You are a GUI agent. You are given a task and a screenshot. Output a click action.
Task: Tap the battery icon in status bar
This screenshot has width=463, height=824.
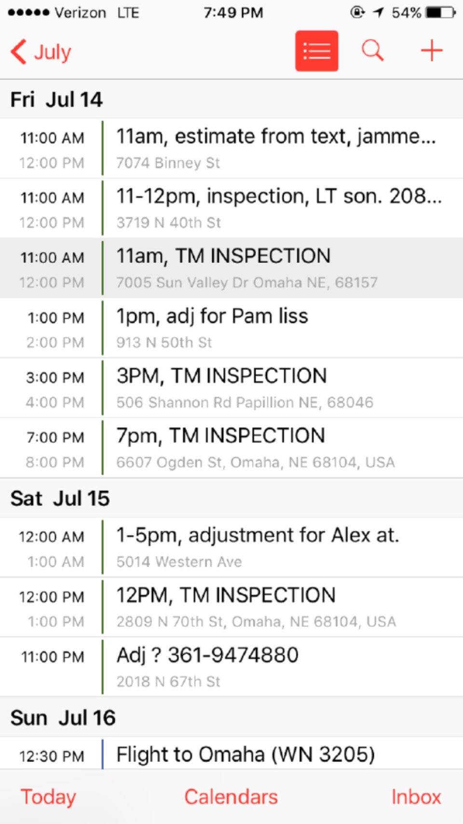(x=441, y=13)
